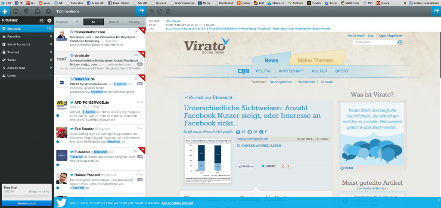The height and width of the screenshot is (208, 441).
Task: Star the virato.de mention in list
Action: click(62, 68)
